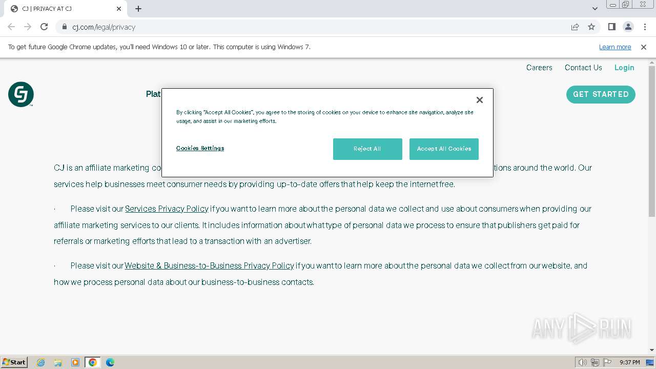Click the network tray icon

coord(595,362)
